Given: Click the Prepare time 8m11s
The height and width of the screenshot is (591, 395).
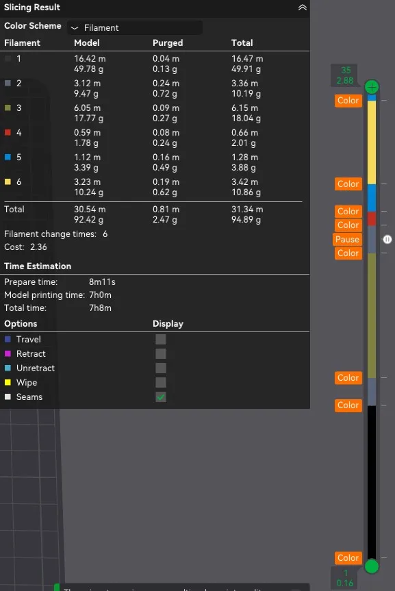Looking at the screenshot, I should tap(102, 282).
